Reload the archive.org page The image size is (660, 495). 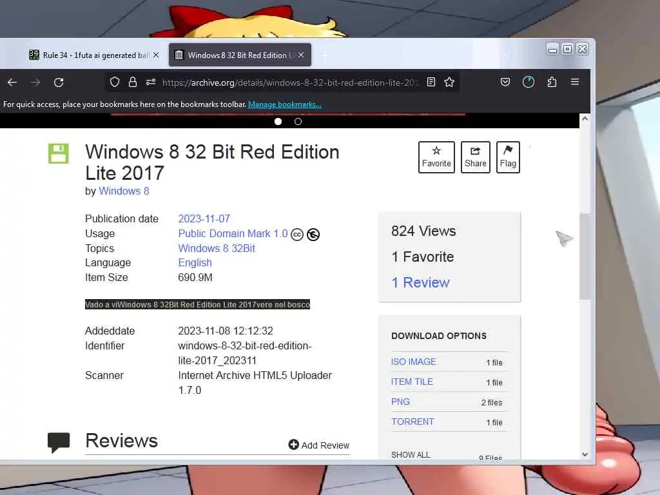coord(59,82)
